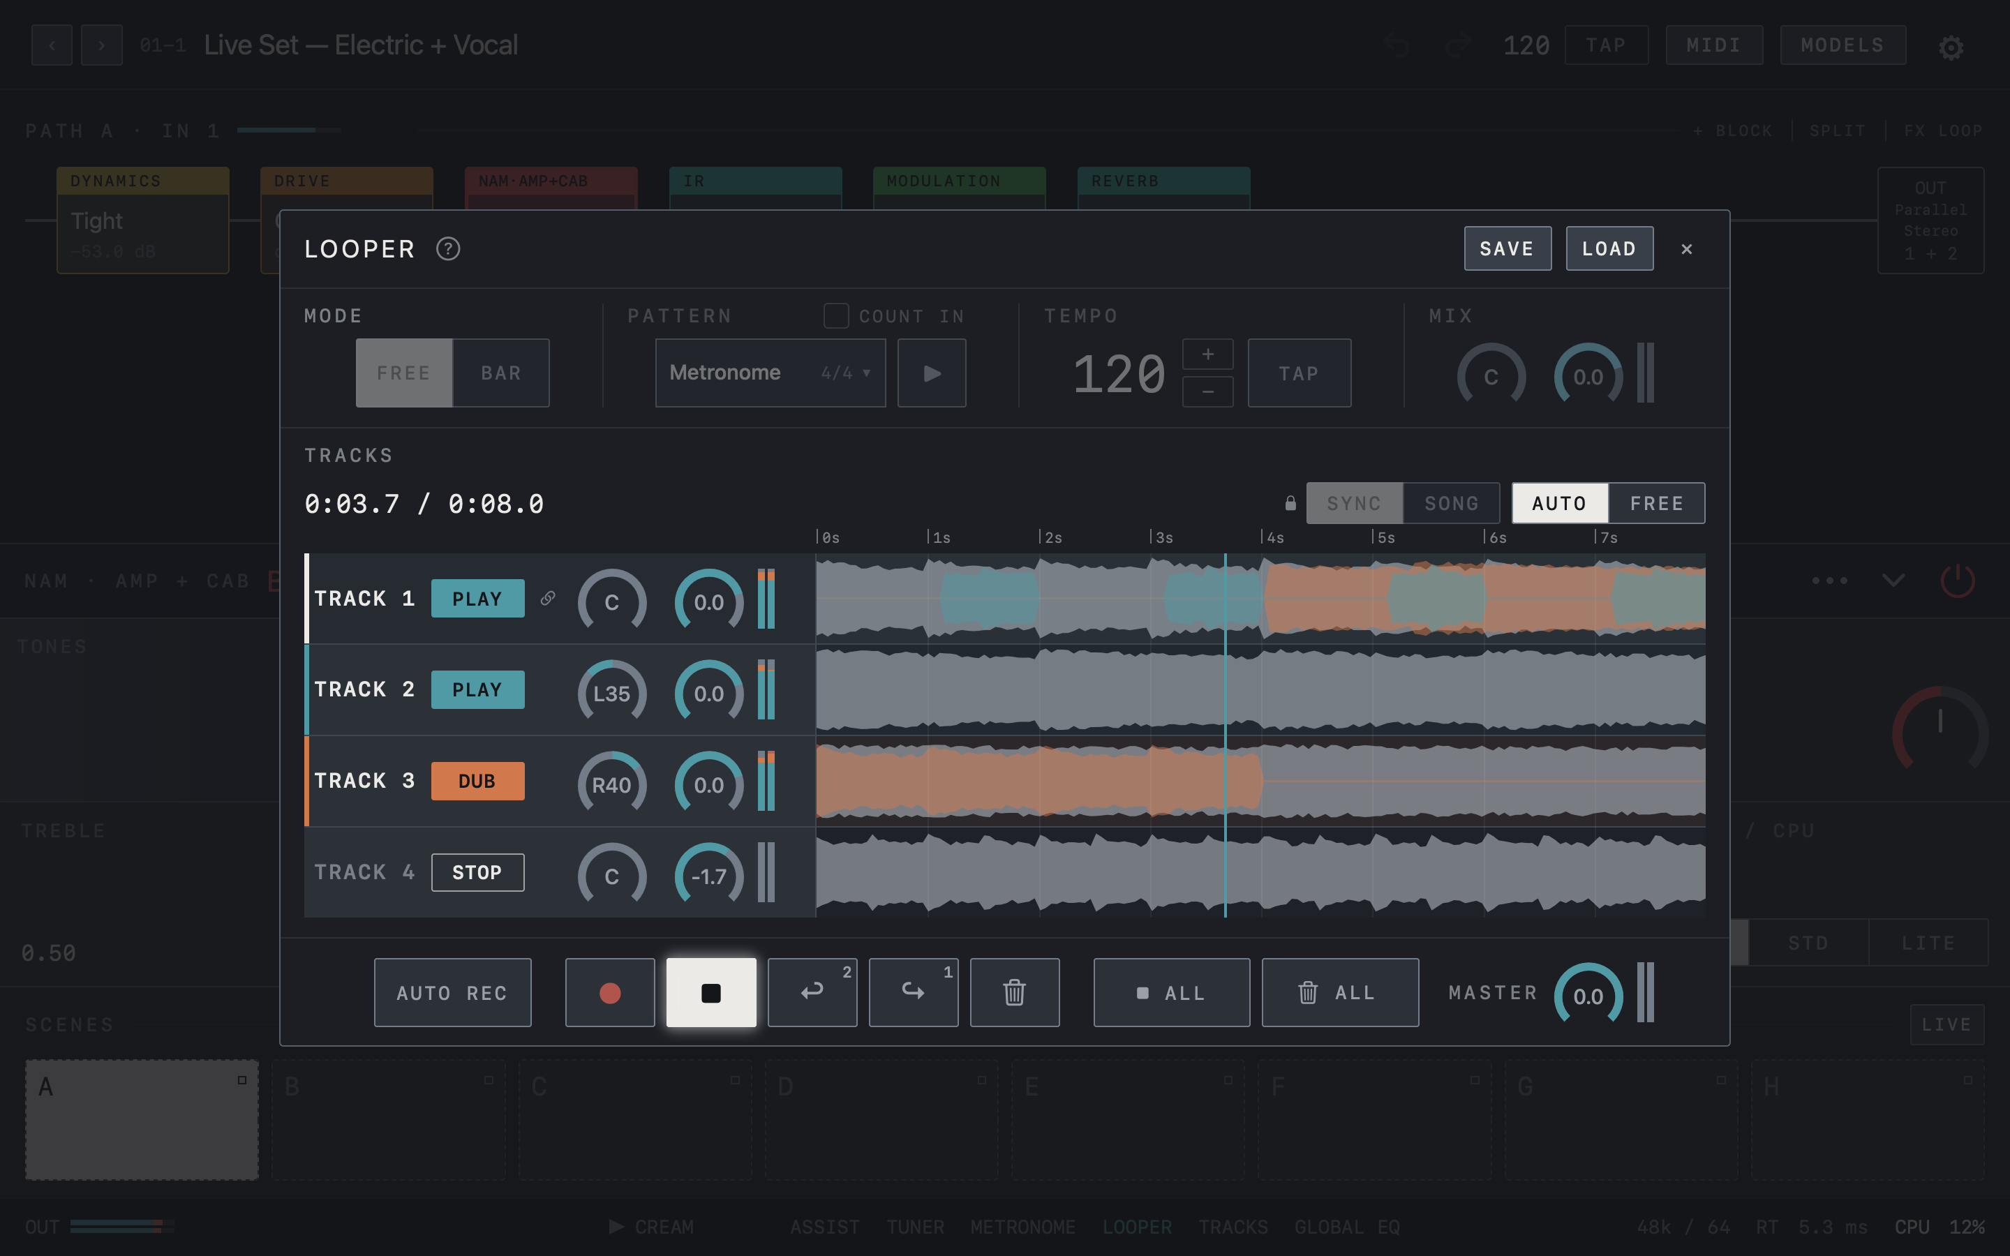Image resolution: width=2010 pixels, height=1256 pixels.
Task: Open the METRONOME tab in bottom bar
Action: [x=1023, y=1227]
